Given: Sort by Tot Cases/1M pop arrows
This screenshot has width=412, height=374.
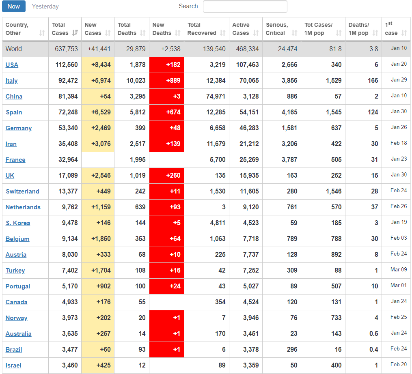Looking at the screenshot, I should pyautogui.click(x=339, y=33).
